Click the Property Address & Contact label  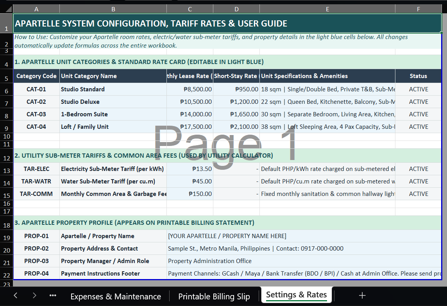pos(113,249)
